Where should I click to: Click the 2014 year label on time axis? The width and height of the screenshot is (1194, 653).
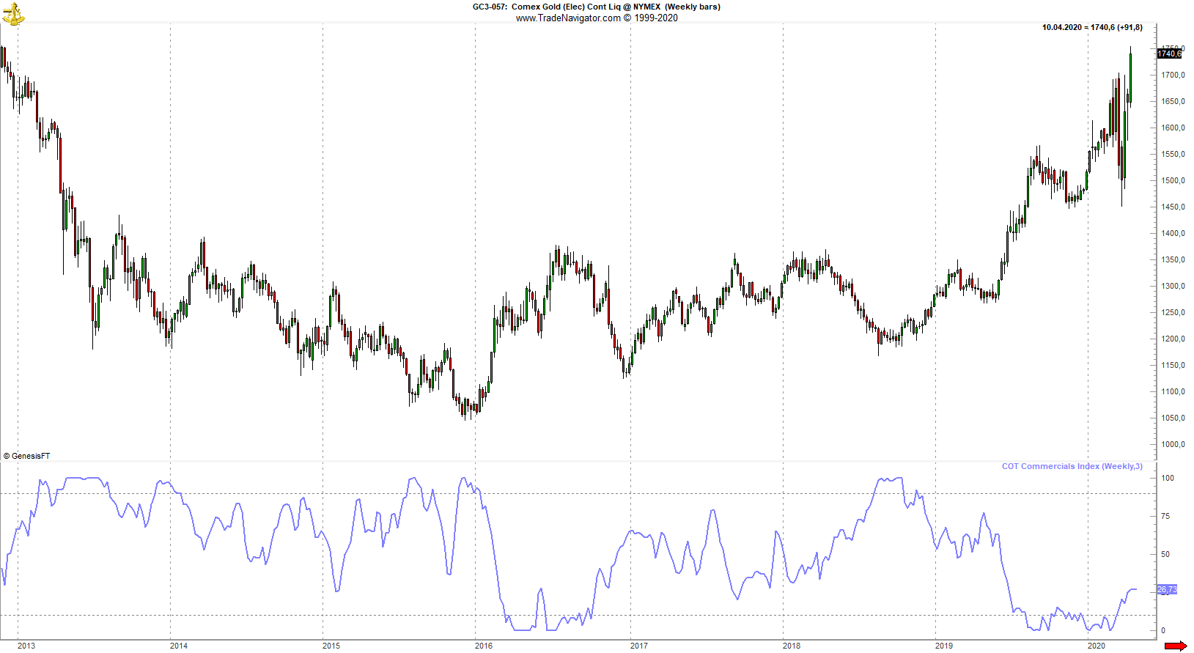click(179, 646)
